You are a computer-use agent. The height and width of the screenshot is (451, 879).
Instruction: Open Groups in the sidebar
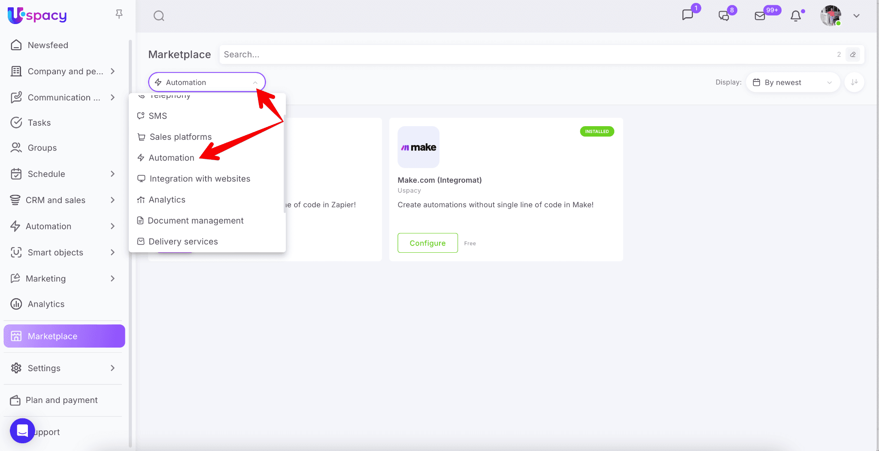coord(42,148)
